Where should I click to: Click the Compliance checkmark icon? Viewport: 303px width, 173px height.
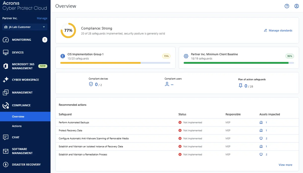pos(5,105)
